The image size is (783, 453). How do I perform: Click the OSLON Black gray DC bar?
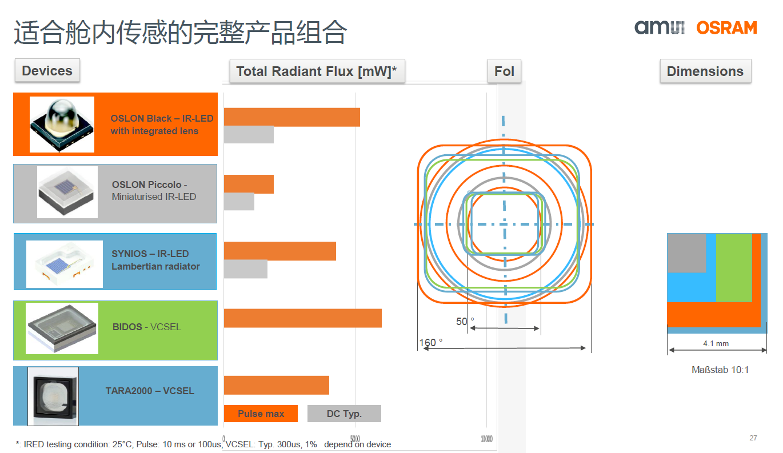[249, 135]
